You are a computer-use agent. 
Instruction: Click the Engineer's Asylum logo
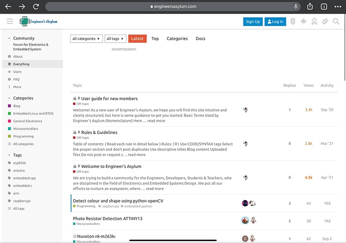(x=39, y=22)
